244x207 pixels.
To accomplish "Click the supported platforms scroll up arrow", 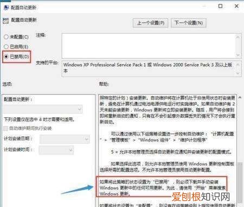I will click(x=238, y=64).
